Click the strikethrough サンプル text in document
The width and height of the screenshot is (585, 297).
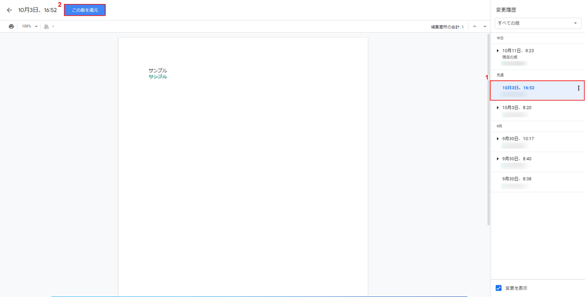coord(158,77)
